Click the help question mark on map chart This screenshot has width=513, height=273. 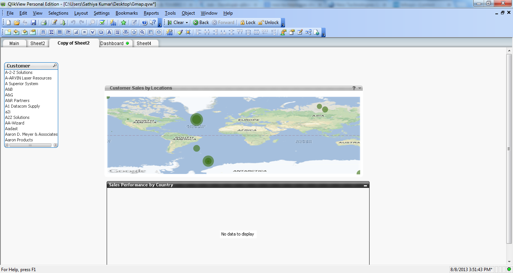click(x=354, y=88)
